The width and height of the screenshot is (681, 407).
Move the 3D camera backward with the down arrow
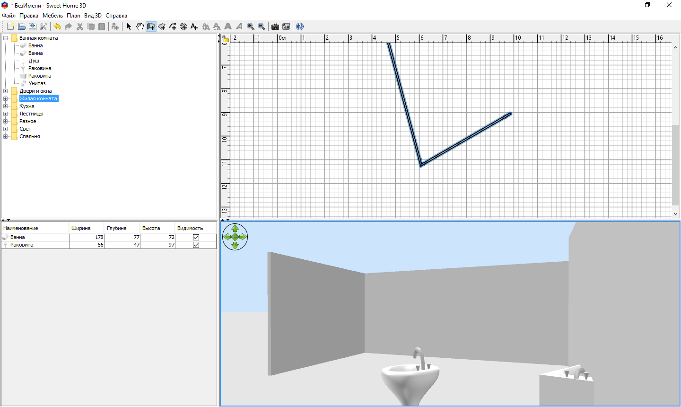coord(235,245)
